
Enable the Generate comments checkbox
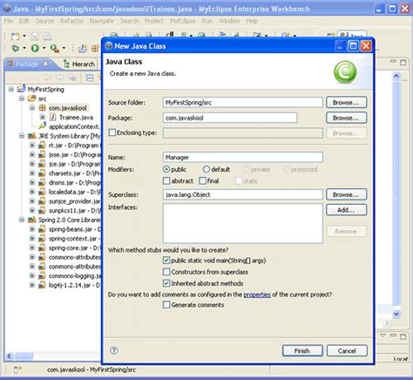[x=166, y=305]
